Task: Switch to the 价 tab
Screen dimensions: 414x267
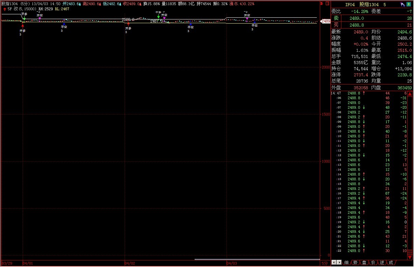Action: coord(373,263)
